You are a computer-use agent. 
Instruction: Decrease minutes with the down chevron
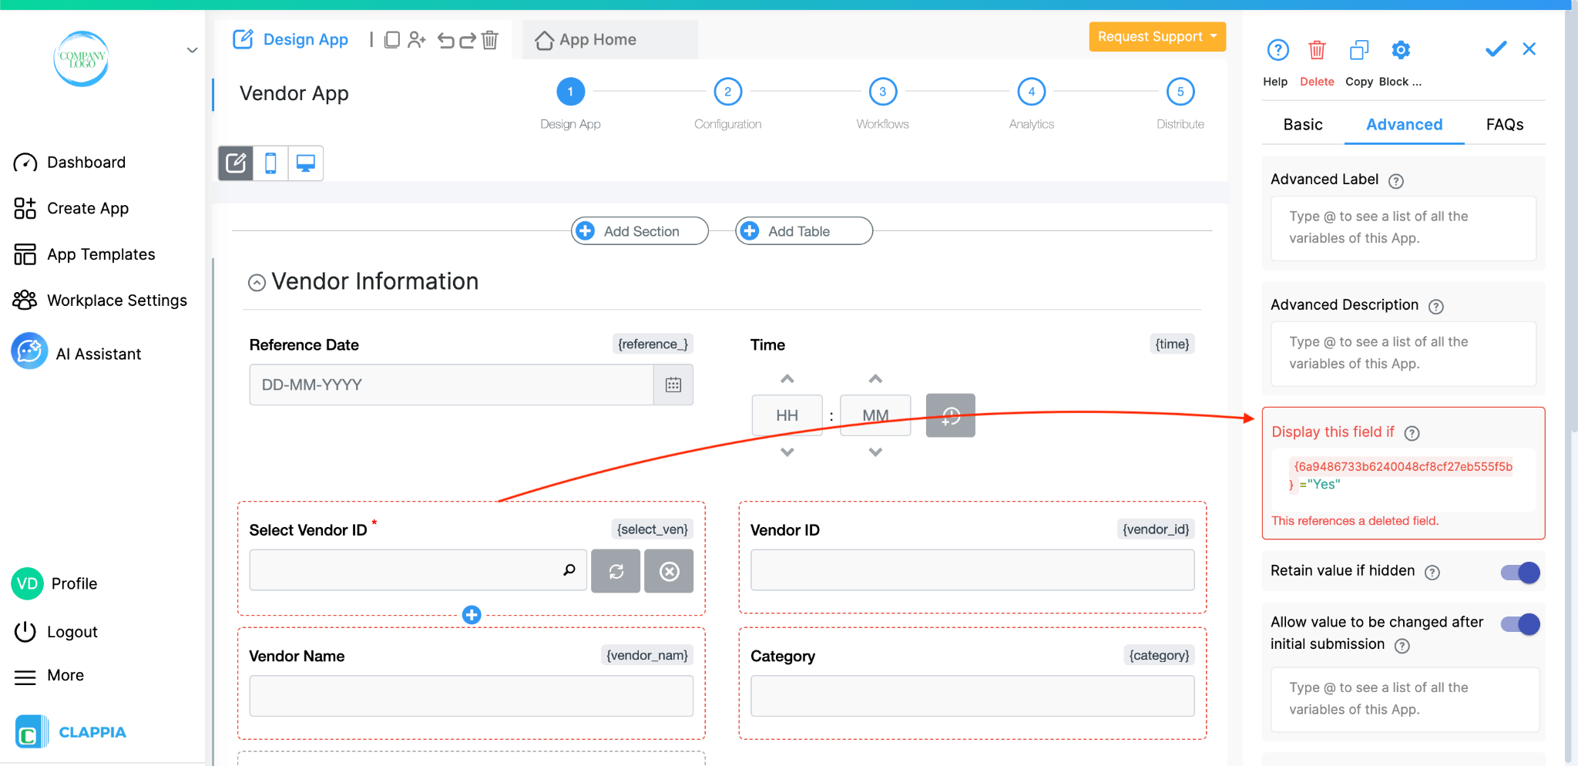(875, 452)
